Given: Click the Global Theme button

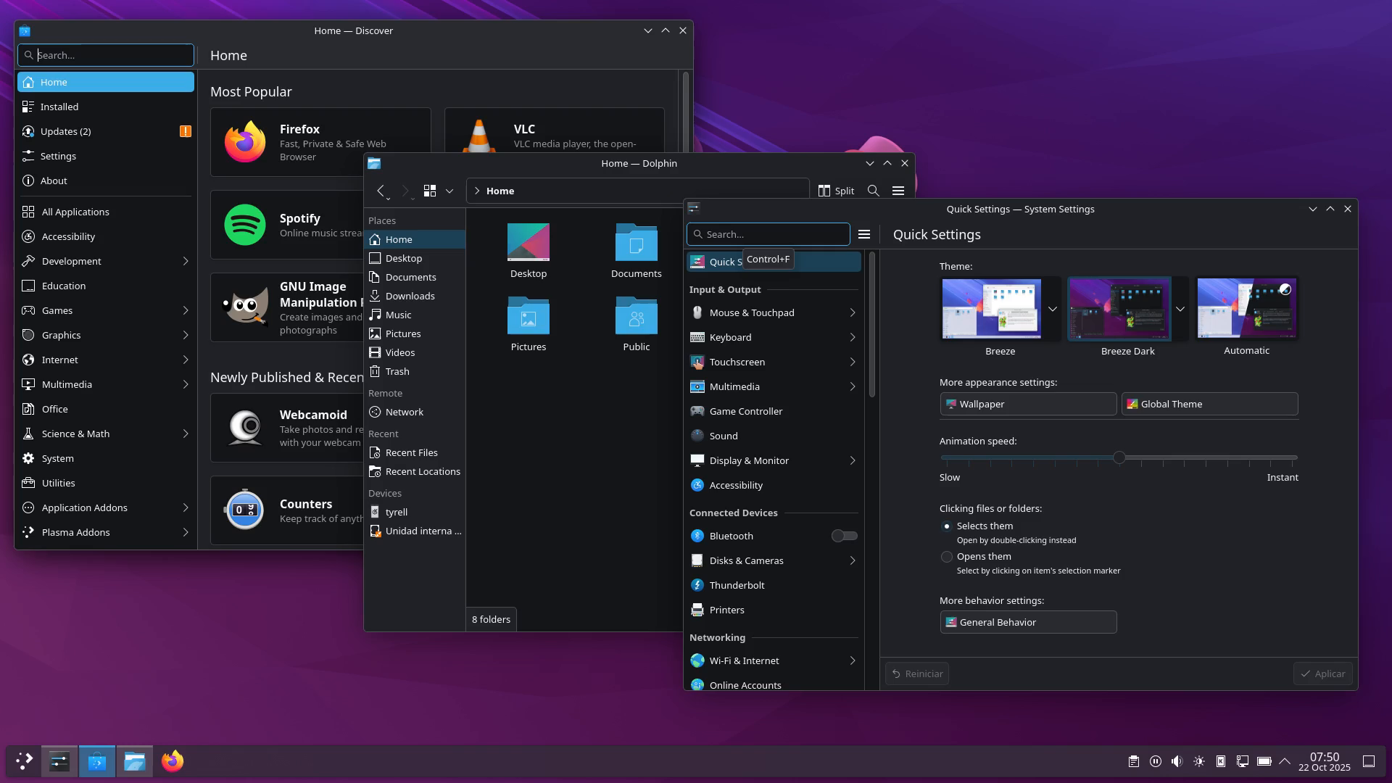Looking at the screenshot, I should pyautogui.click(x=1208, y=404).
